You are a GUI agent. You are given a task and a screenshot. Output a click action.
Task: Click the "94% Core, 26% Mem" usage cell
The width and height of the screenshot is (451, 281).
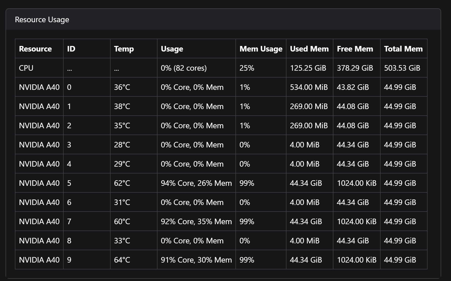coord(196,183)
